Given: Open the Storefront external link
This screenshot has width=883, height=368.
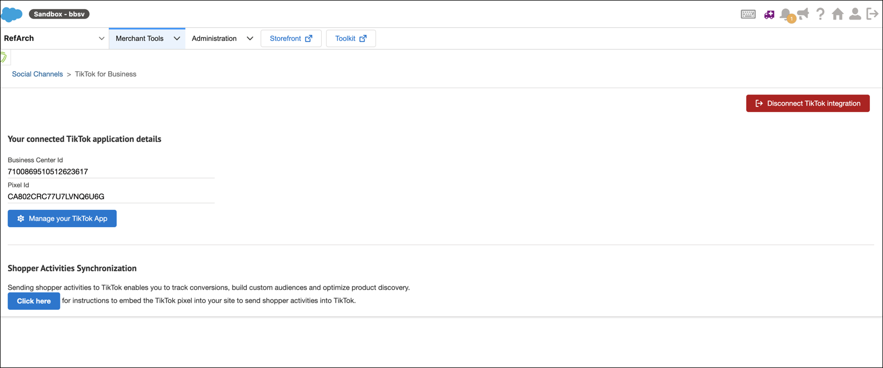Looking at the screenshot, I should coord(291,39).
